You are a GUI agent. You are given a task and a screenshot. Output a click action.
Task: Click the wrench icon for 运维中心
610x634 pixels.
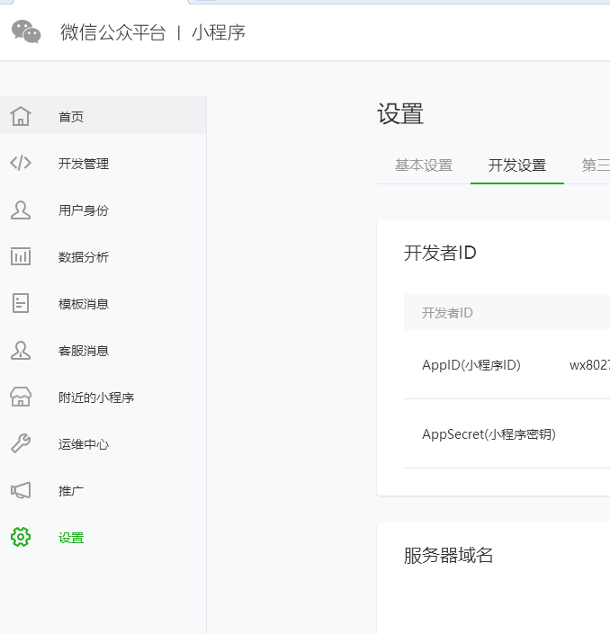(x=21, y=443)
